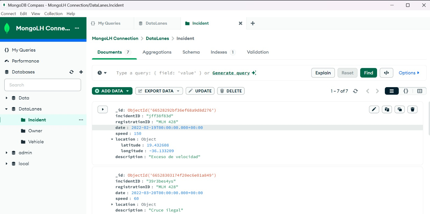The image size is (430, 214).
Task: Run the query with Find button
Action: pyautogui.click(x=368, y=73)
